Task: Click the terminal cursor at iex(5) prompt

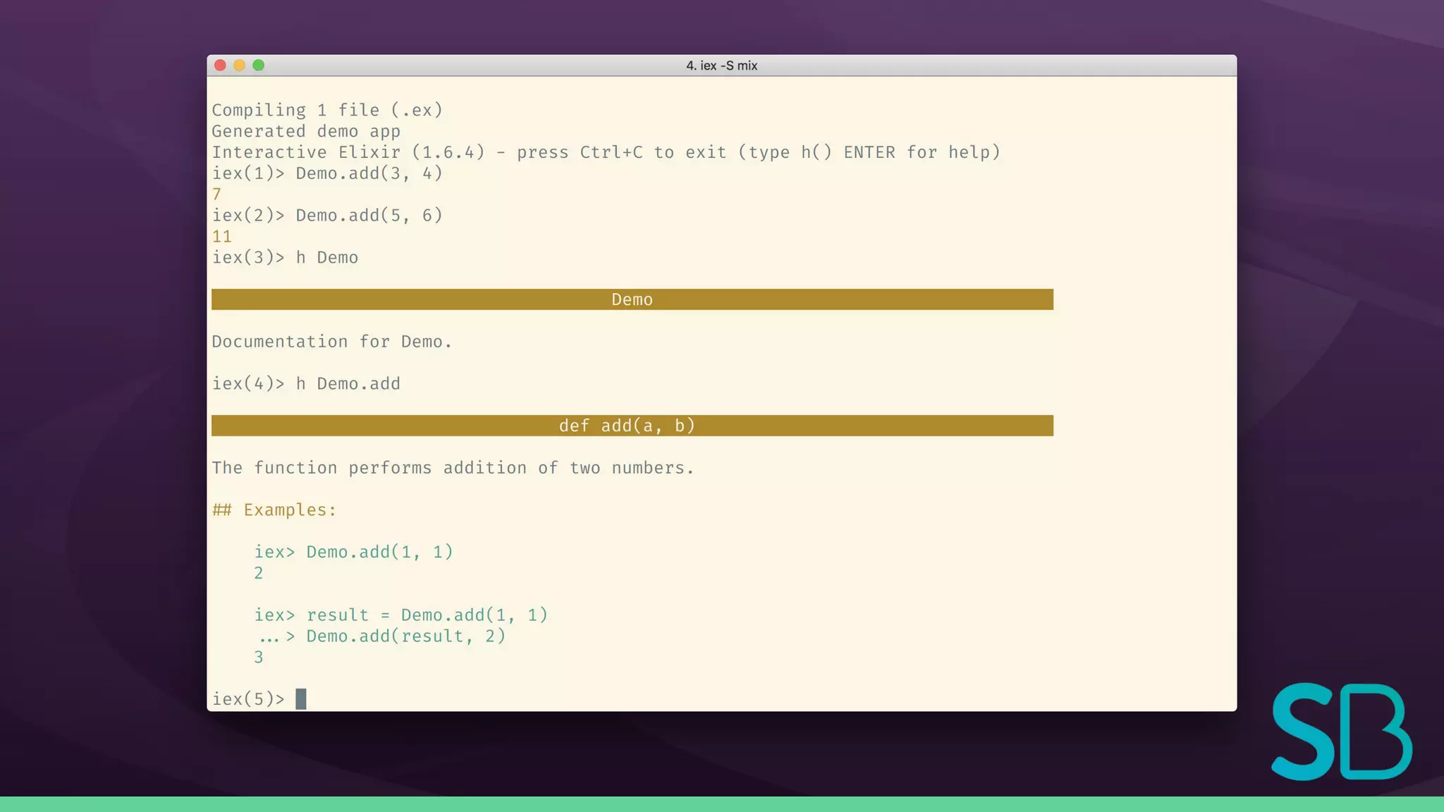Action: coord(301,699)
